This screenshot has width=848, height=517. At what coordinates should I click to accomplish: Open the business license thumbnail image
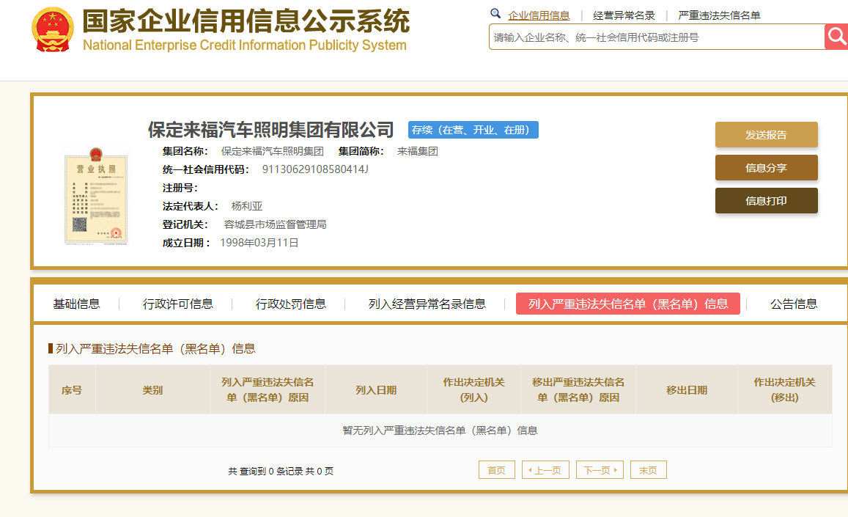click(96, 196)
